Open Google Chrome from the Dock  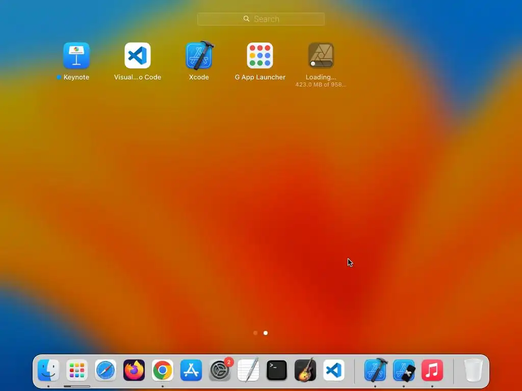tap(163, 370)
